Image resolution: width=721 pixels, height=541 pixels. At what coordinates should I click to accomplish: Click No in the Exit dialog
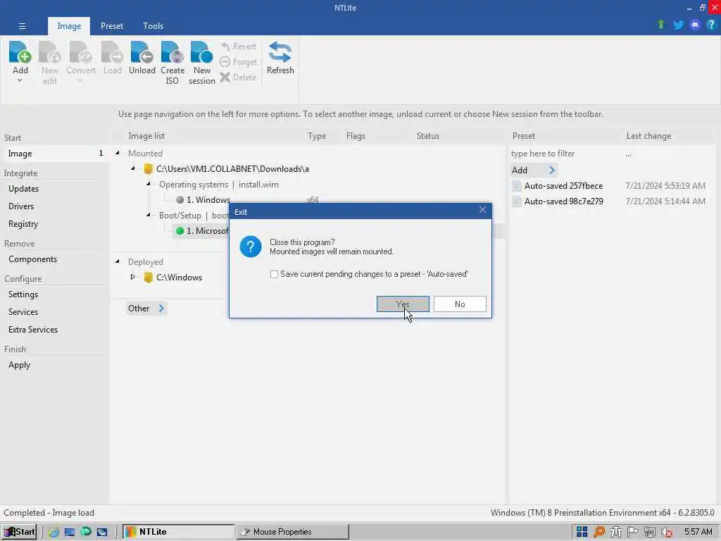[x=460, y=304]
